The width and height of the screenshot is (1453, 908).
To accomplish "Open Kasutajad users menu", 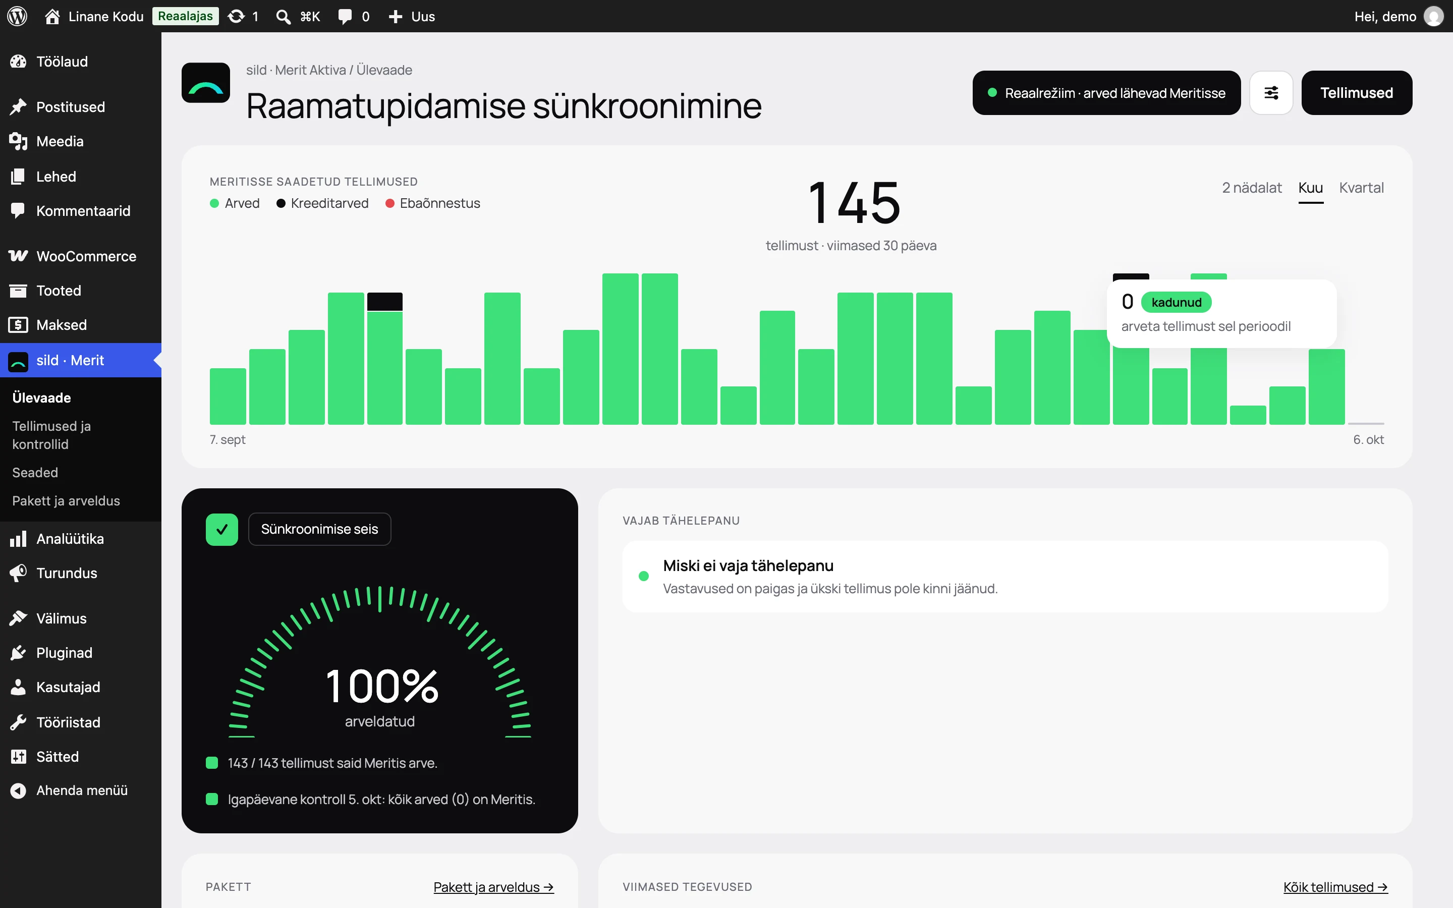I will (80, 687).
